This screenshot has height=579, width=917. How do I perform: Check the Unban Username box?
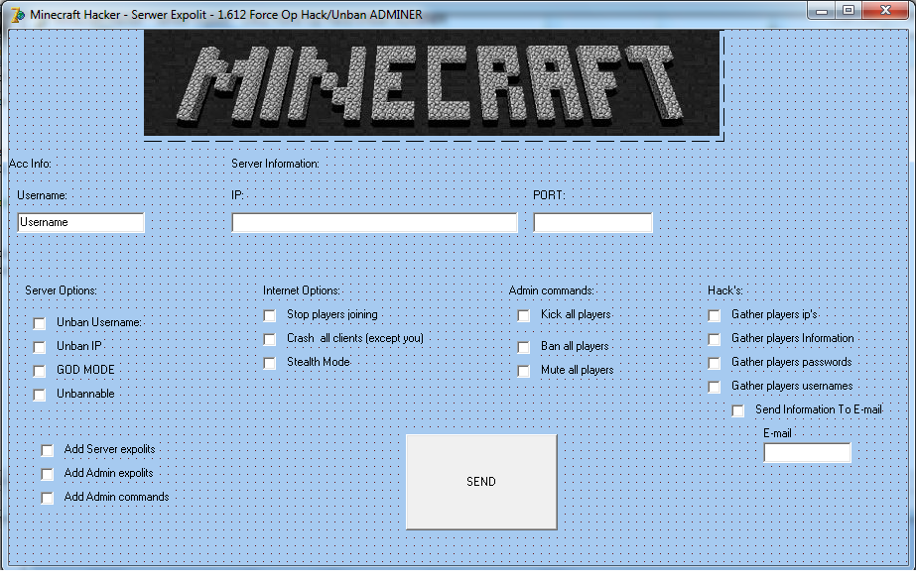click(39, 323)
